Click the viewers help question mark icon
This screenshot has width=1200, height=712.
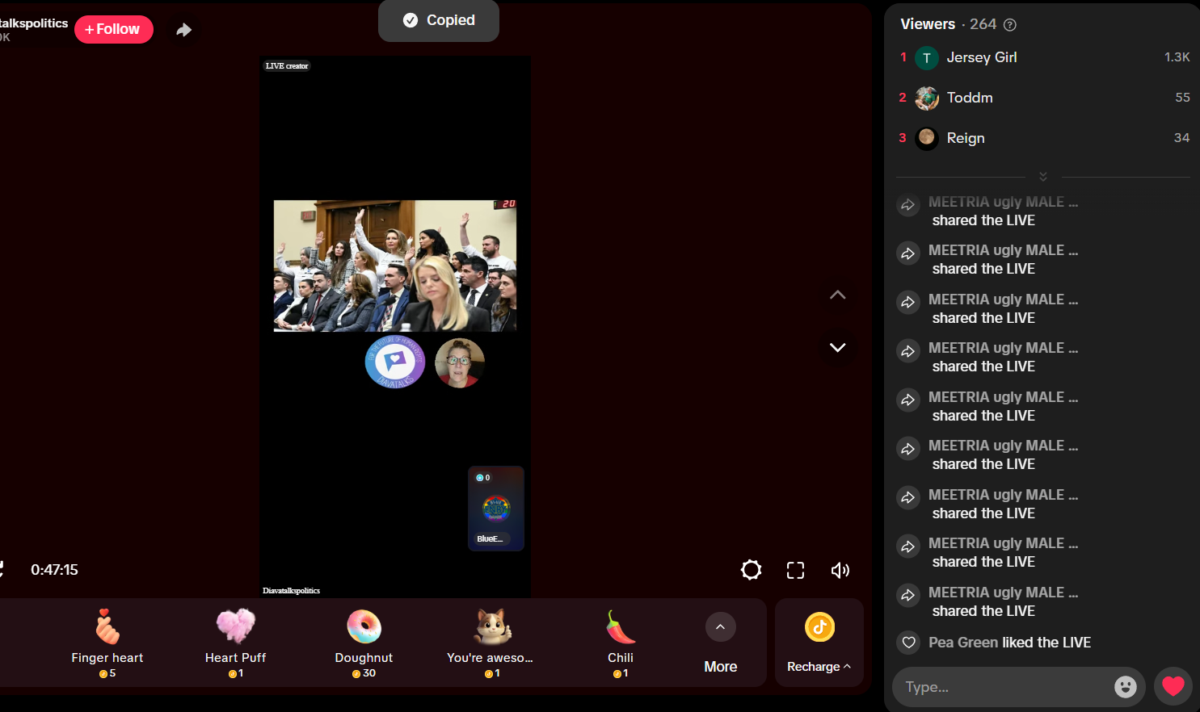(1010, 25)
